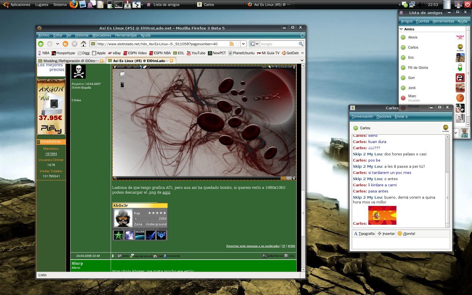Viewport: 472px width, 295px height.
Task: Click the 'búsqueda' post button
Action: tap(172, 256)
